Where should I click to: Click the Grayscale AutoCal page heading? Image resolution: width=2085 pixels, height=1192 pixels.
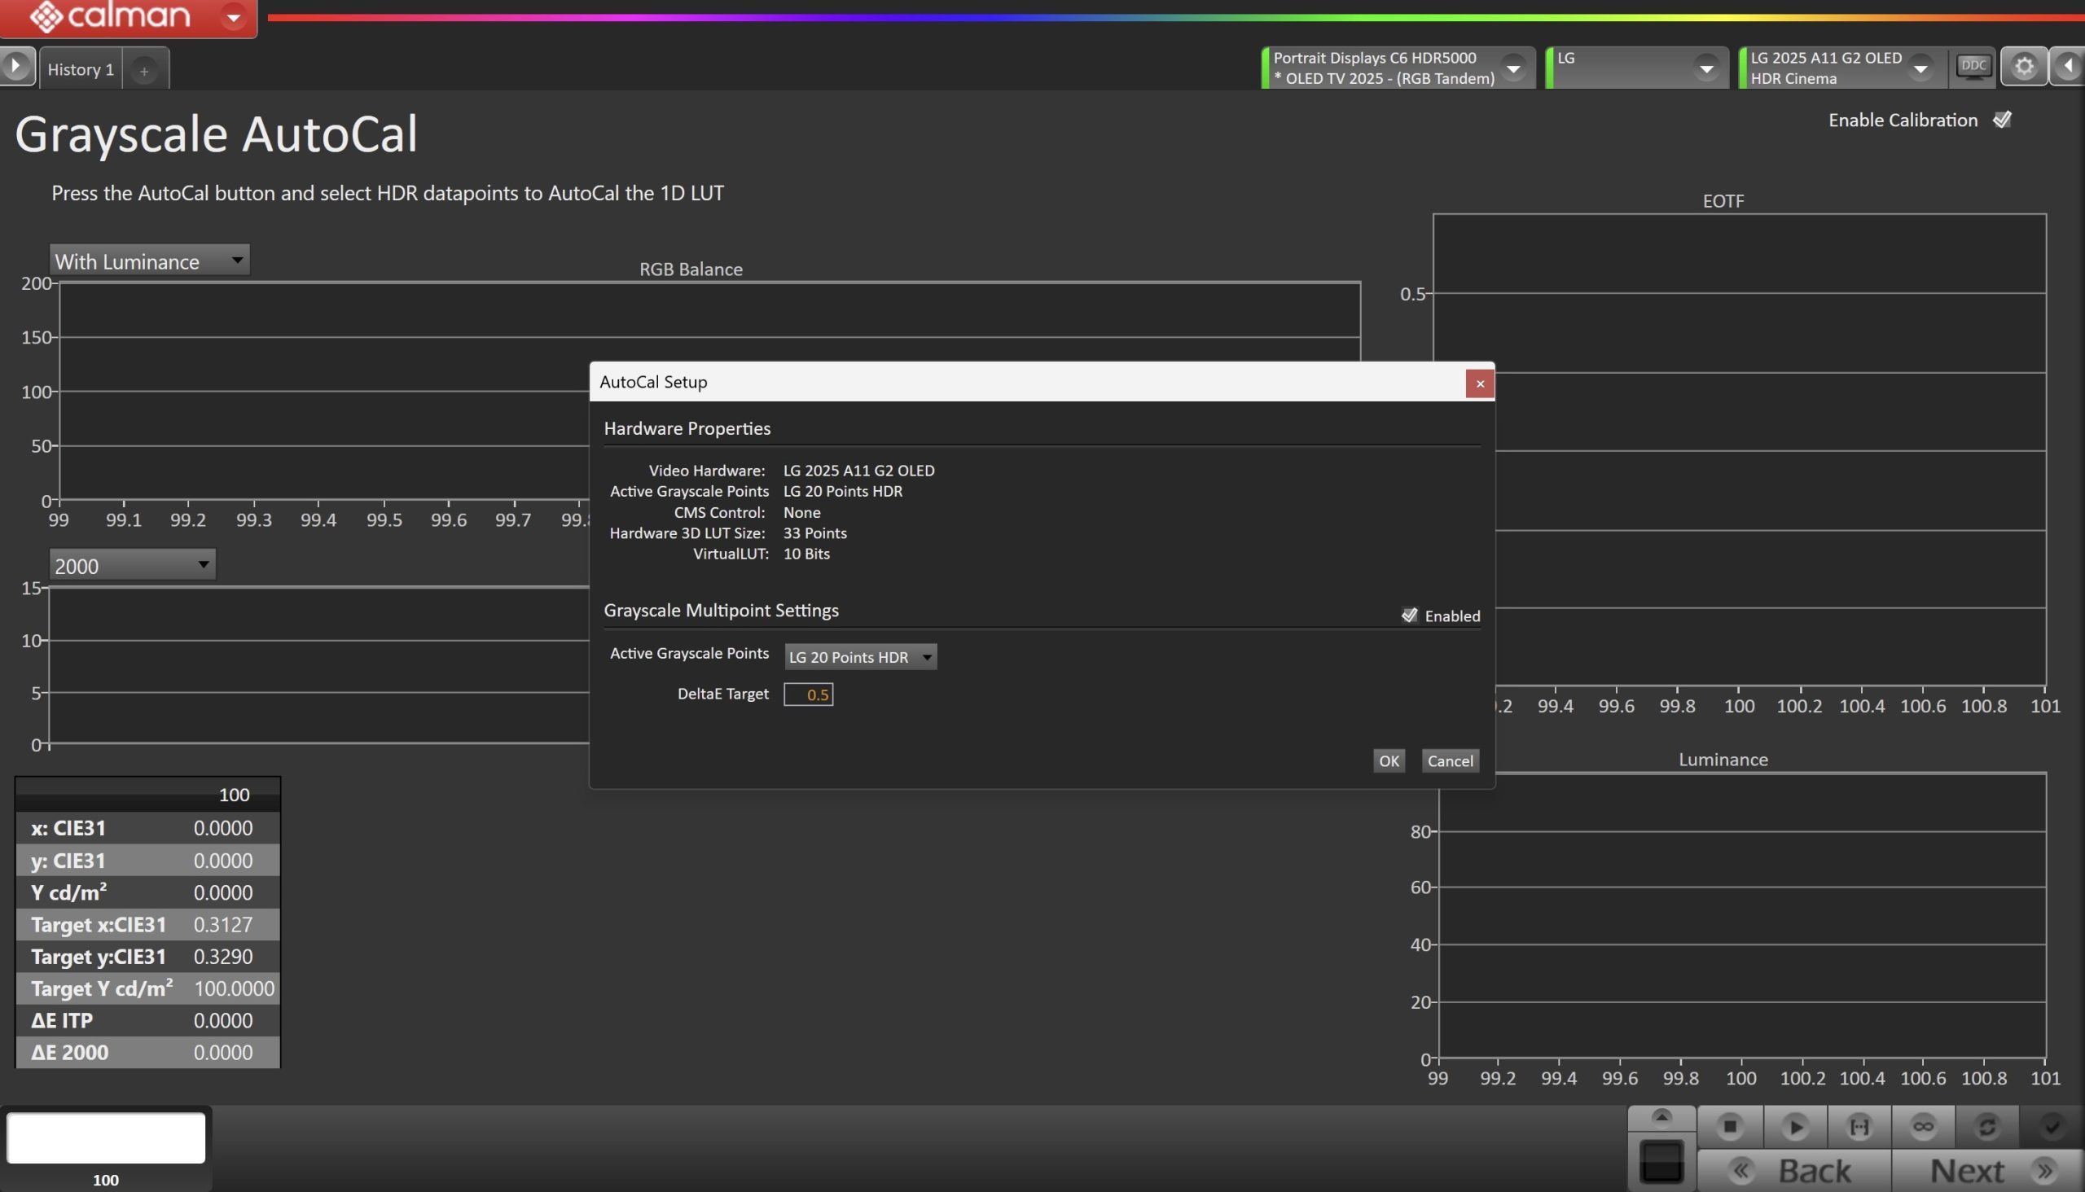tap(216, 134)
